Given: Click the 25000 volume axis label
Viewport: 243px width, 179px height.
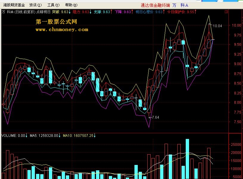Looking at the screenshot, I should (x=236, y=145).
